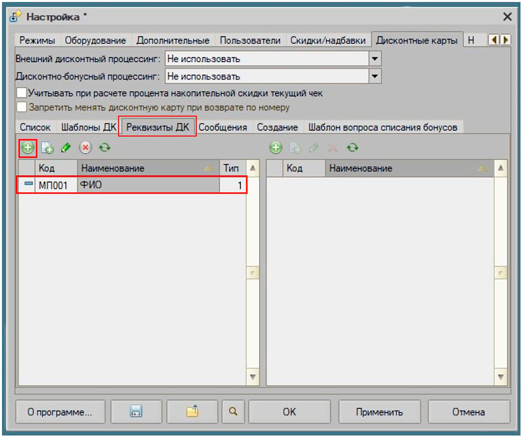Screen dimensions: 523x437
Task: Click red delete icon in left toolbar
Action: pos(85,148)
